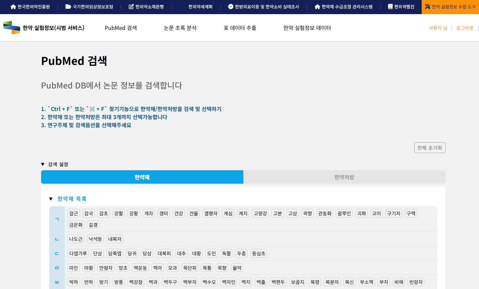The image size is (479, 289).
Task: Click the 한약 실험정보 site logo
Action: [12, 28]
